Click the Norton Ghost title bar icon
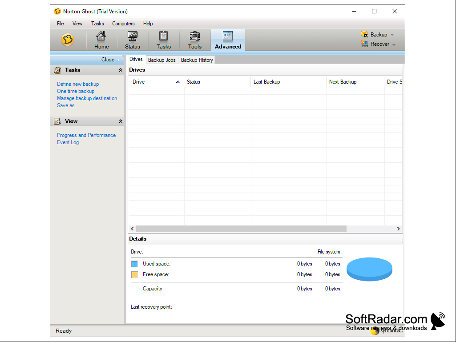This screenshot has width=456, height=342. [x=57, y=12]
